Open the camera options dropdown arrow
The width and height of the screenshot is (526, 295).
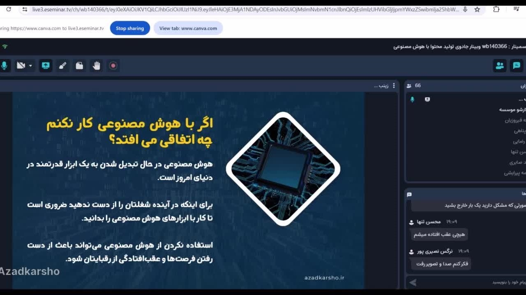[30, 66]
